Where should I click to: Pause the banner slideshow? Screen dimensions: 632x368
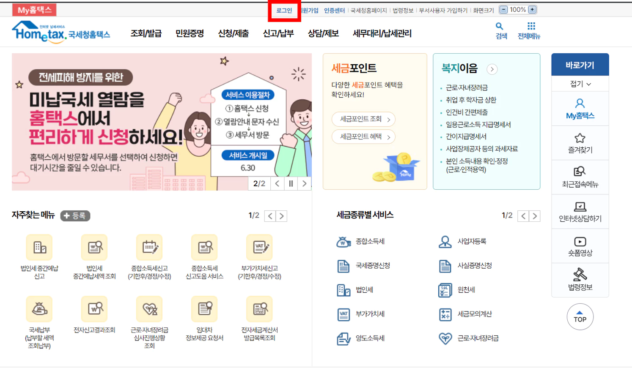(x=291, y=183)
